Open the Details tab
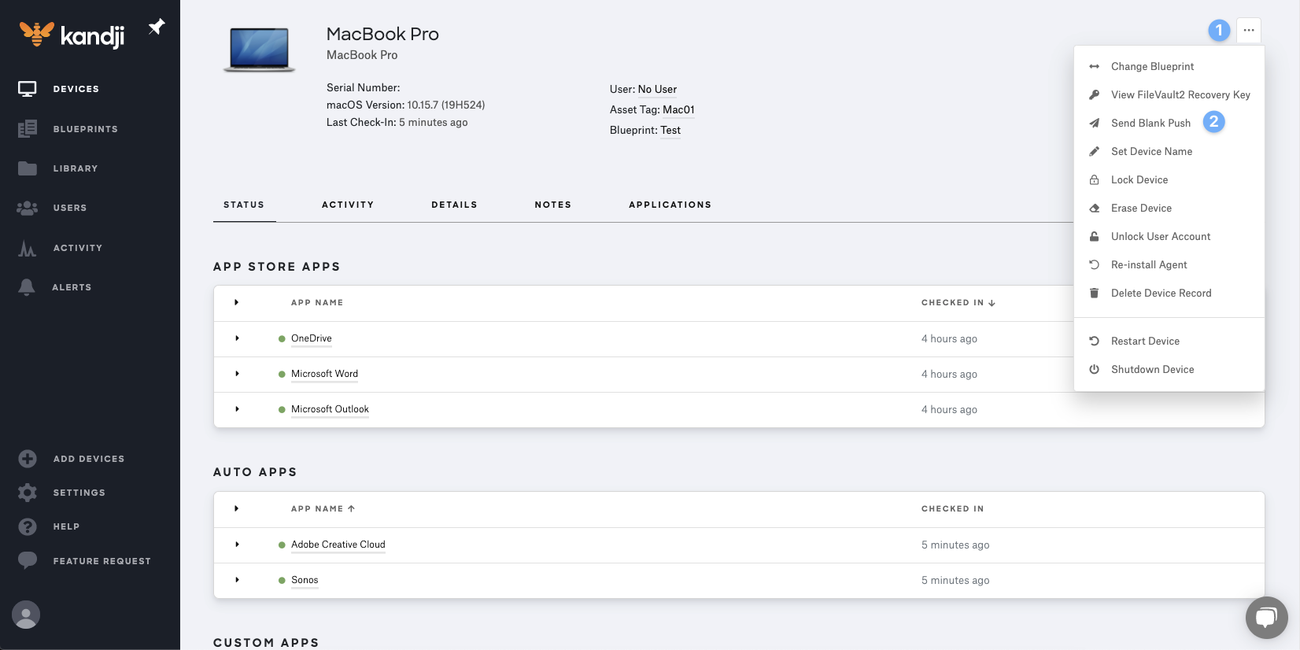The image size is (1300, 650). click(454, 205)
